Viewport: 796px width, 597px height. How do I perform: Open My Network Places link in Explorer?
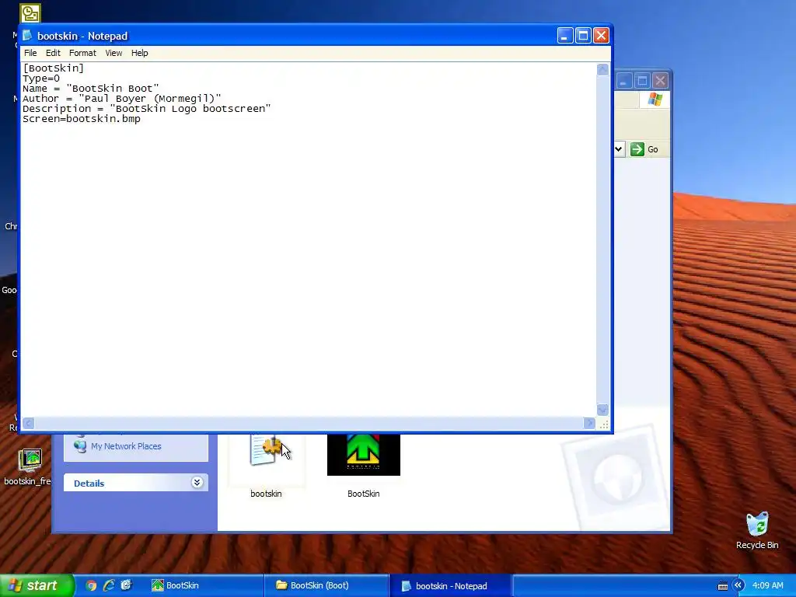coord(126,446)
